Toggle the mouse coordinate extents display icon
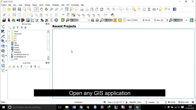196x110 pixels. point(105,102)
